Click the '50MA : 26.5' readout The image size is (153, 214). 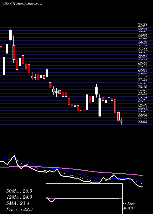[x=19, y=191]
